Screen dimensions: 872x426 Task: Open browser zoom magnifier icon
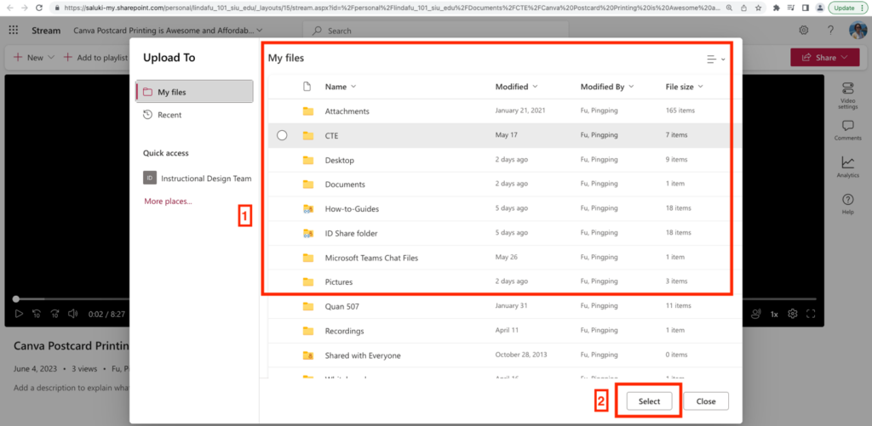pyautogui.click(x=729, y=8)
